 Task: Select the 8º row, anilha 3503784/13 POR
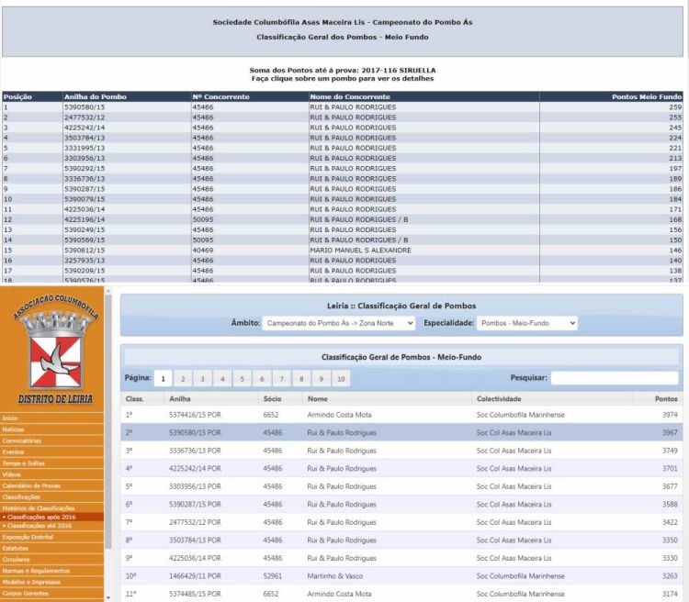[x=401, y=541]
